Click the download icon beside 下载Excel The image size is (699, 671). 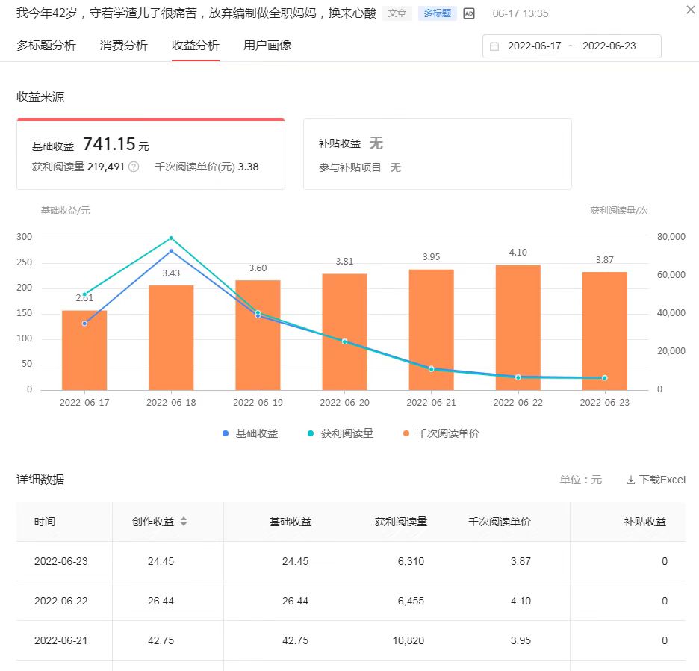click(630, 480)
